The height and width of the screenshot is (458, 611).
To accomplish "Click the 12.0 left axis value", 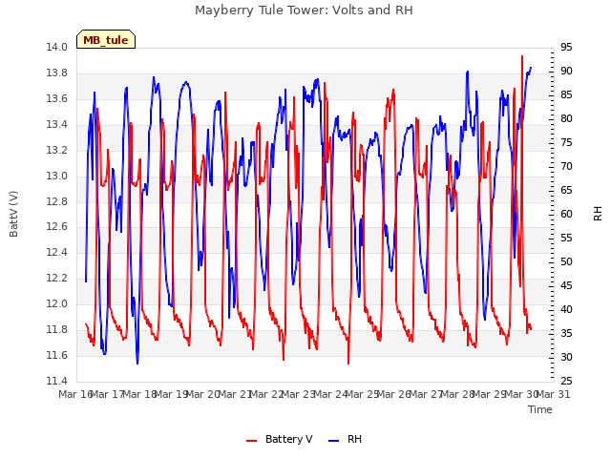I will coord(56,303).
